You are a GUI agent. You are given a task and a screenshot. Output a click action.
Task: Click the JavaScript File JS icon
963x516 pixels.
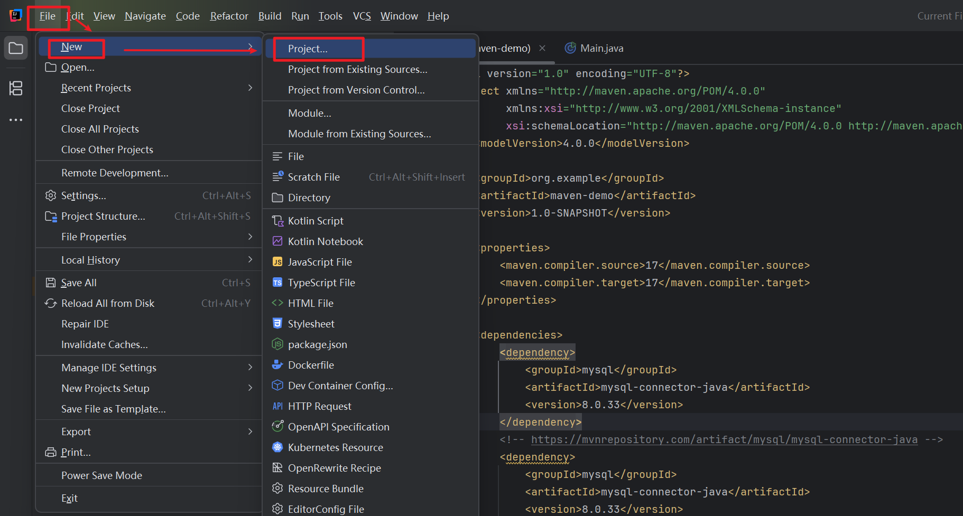tap(277, 262)
